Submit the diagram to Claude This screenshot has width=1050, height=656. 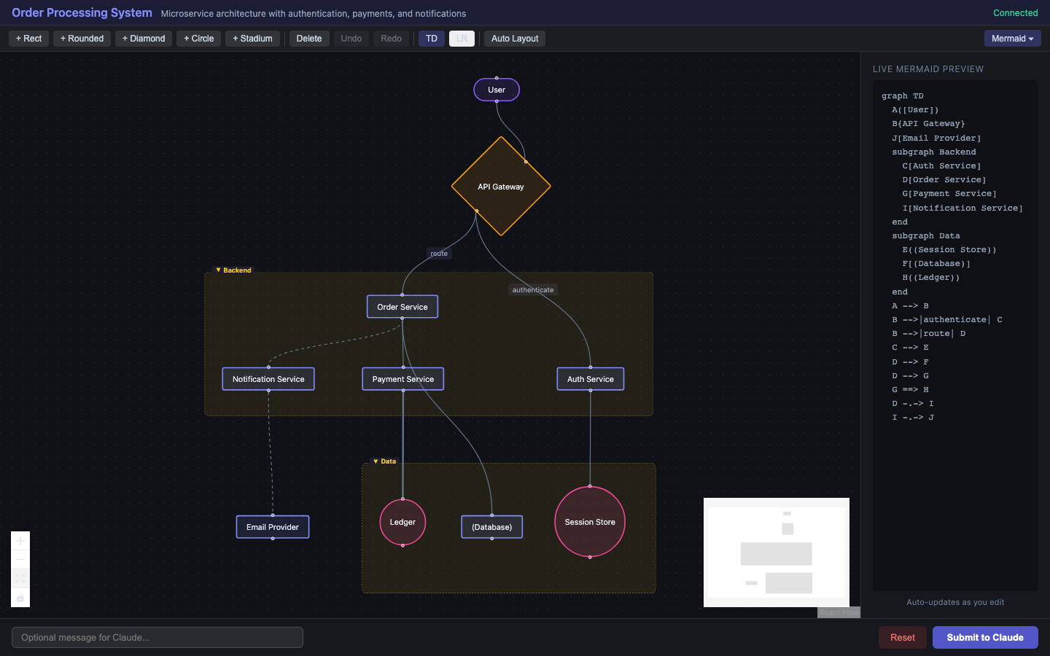click(985, 637)
